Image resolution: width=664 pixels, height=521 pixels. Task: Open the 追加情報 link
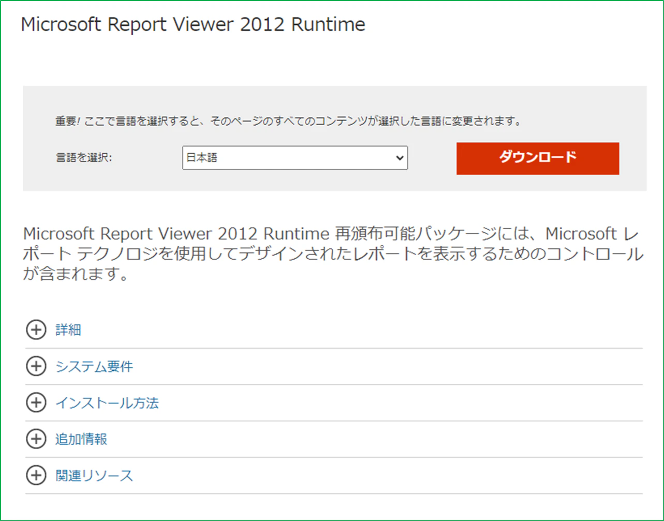click(x=81, y=439)
